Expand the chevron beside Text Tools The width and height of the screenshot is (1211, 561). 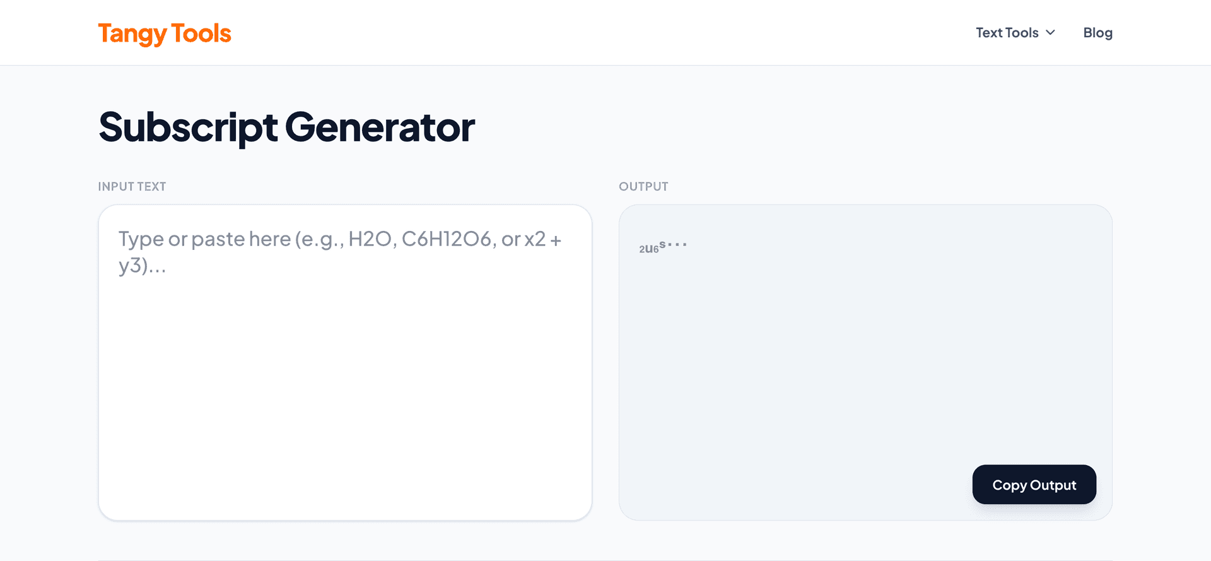[1050, 33]
